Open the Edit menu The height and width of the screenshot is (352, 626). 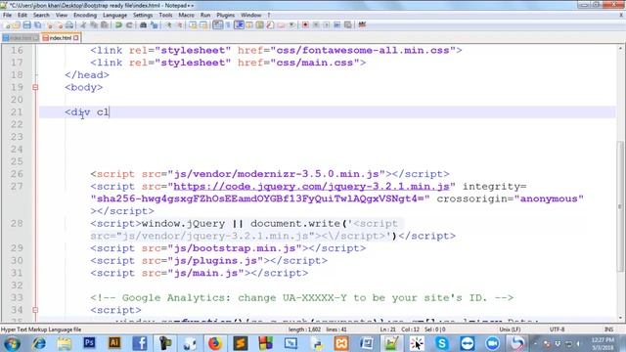pos(22,16)
